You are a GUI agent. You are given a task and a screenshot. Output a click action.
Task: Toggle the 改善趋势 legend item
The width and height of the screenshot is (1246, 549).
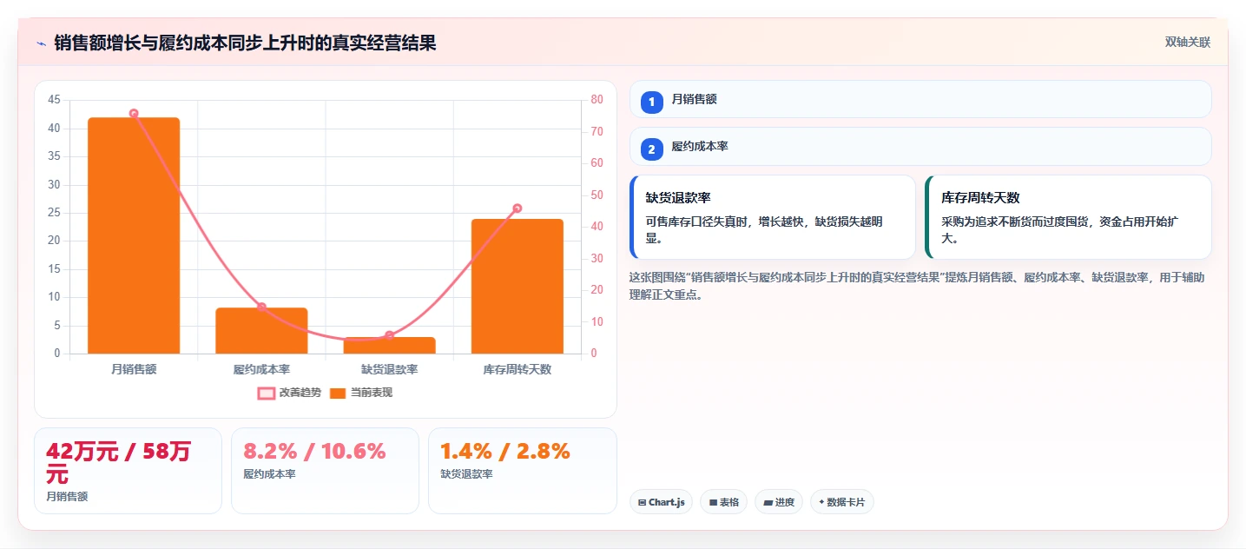click(x=289, y=393)
